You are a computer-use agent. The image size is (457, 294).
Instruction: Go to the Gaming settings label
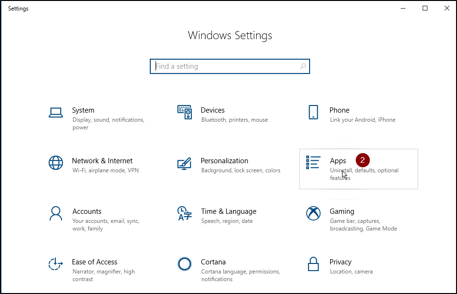click(x=342, y=211)
